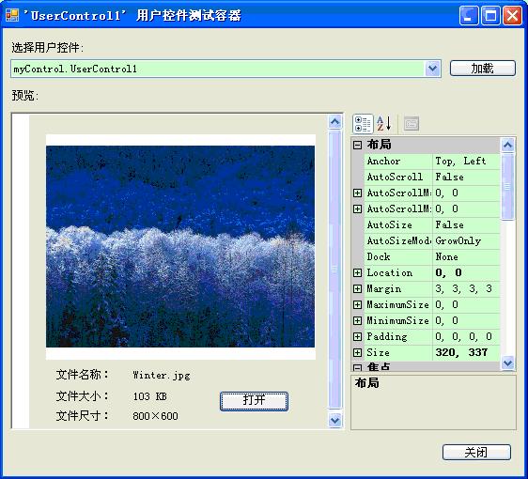
Task: Expand the Padding property
Action: coord(357,336)
